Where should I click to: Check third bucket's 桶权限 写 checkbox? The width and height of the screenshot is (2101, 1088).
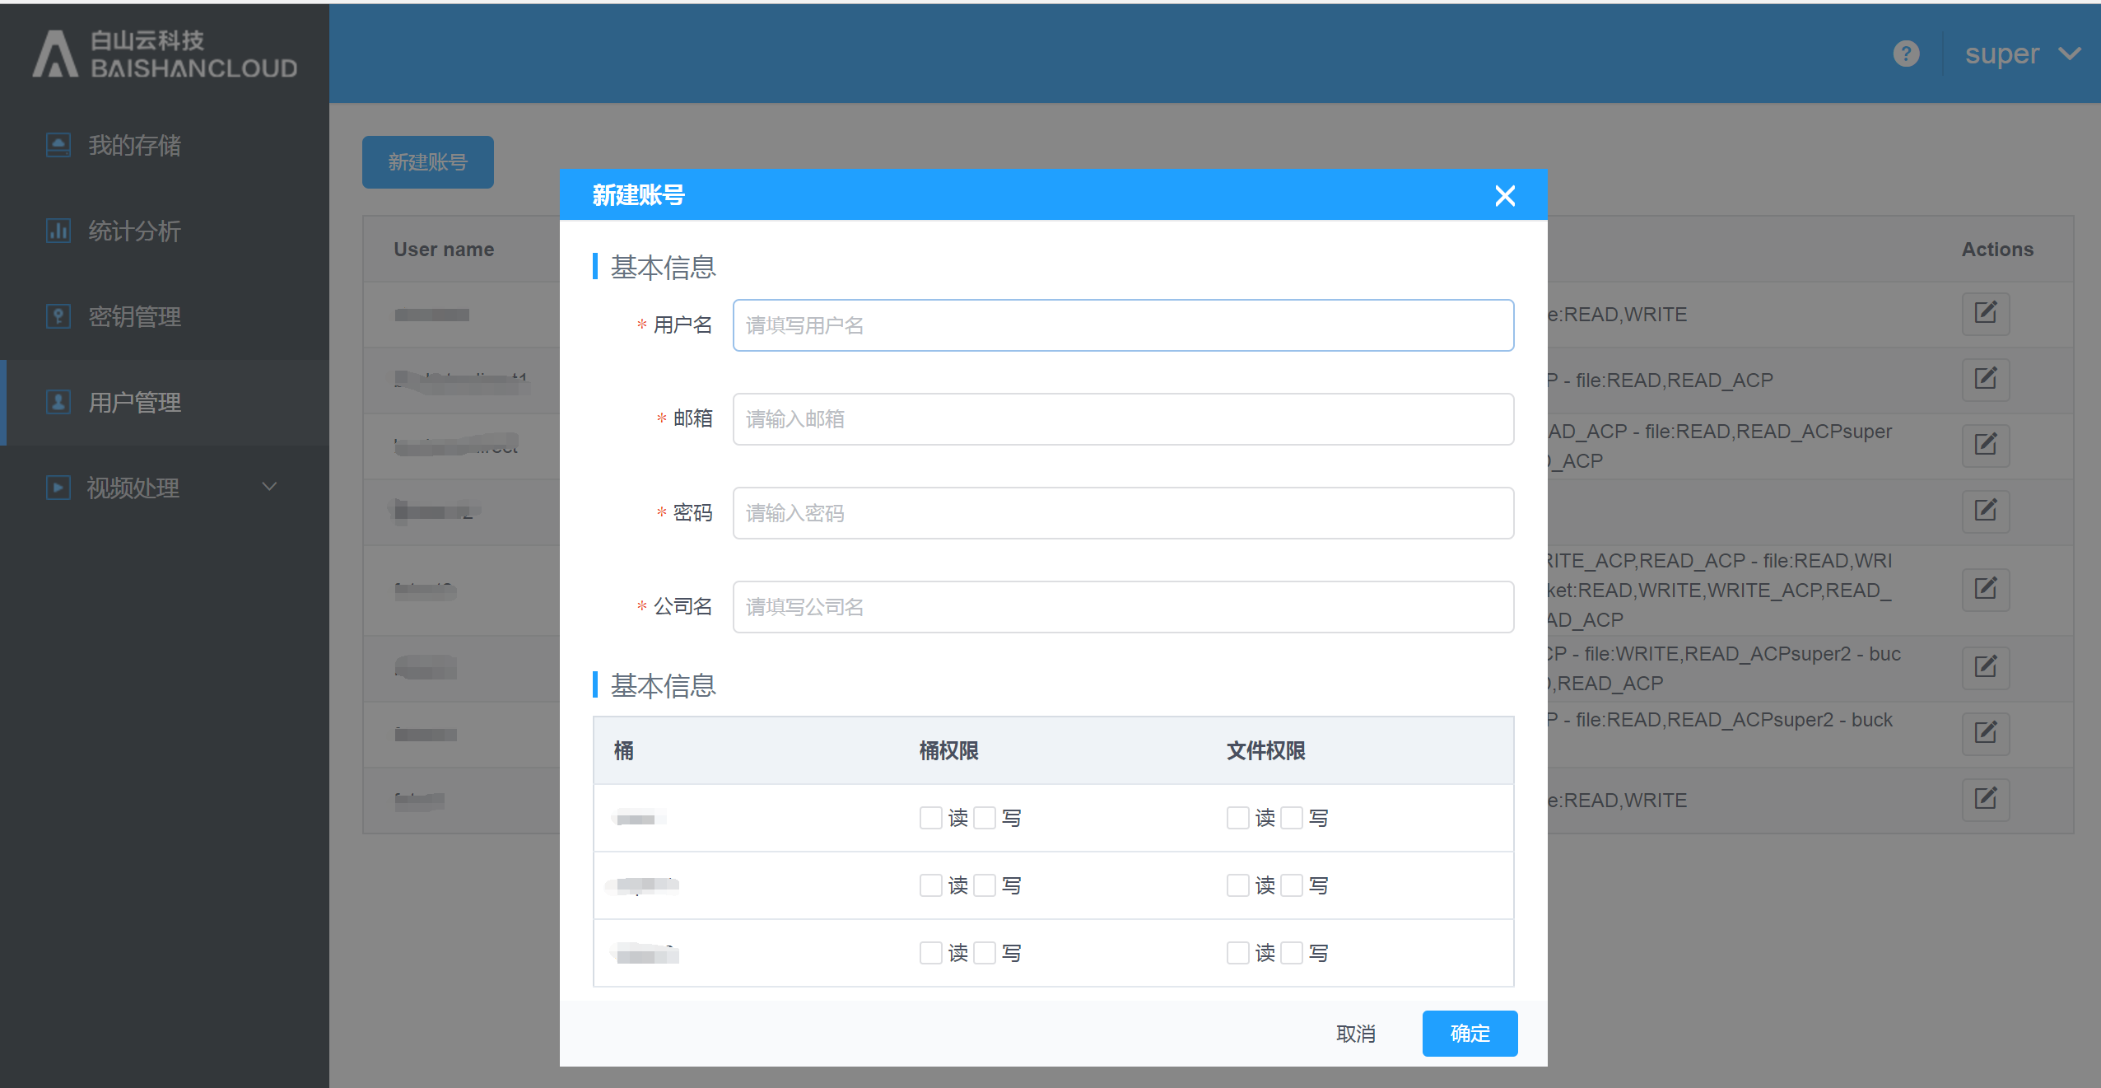click(x=985, y=953)
